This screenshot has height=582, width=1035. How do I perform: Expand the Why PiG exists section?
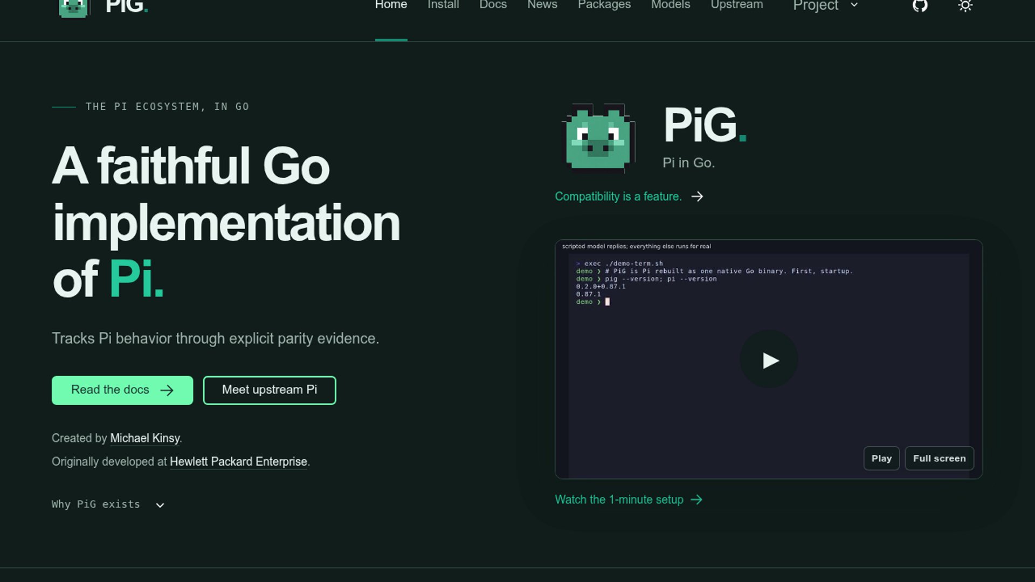pyautogui.click(x=108, y=504)
